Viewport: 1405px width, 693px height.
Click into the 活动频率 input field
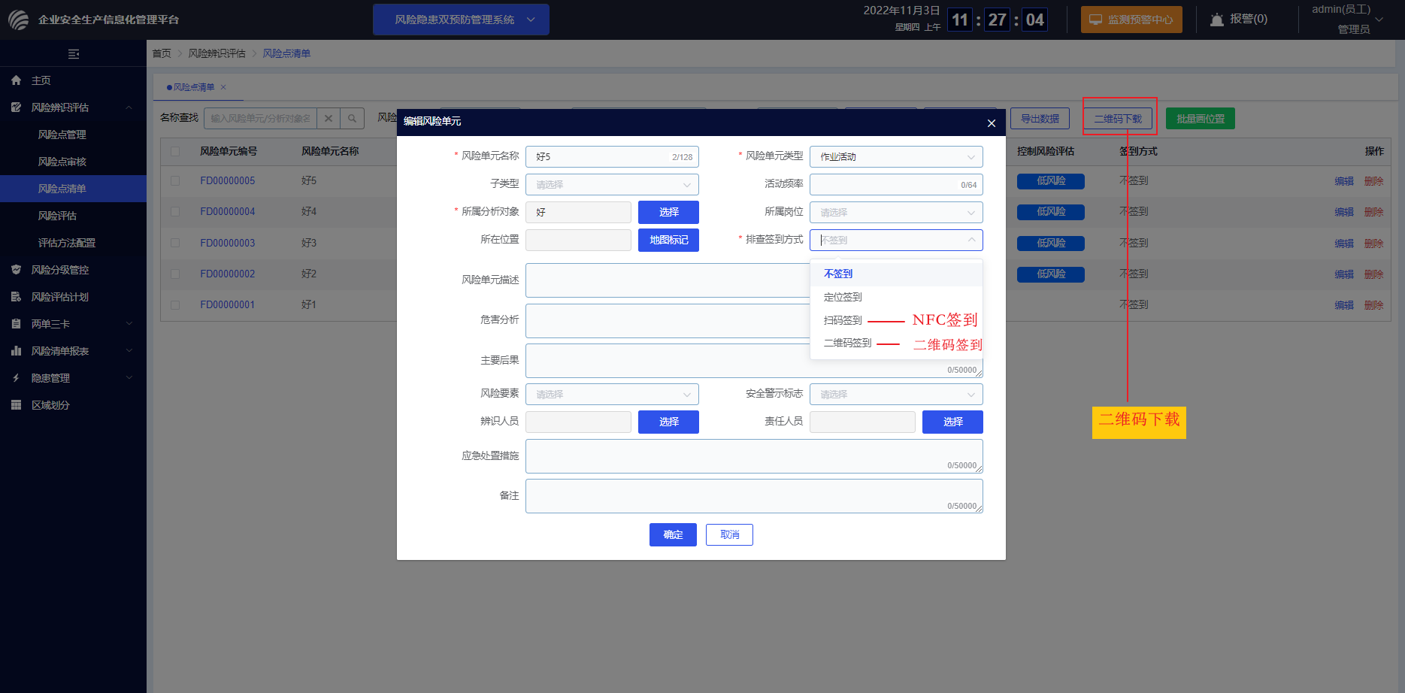point(896,185)
